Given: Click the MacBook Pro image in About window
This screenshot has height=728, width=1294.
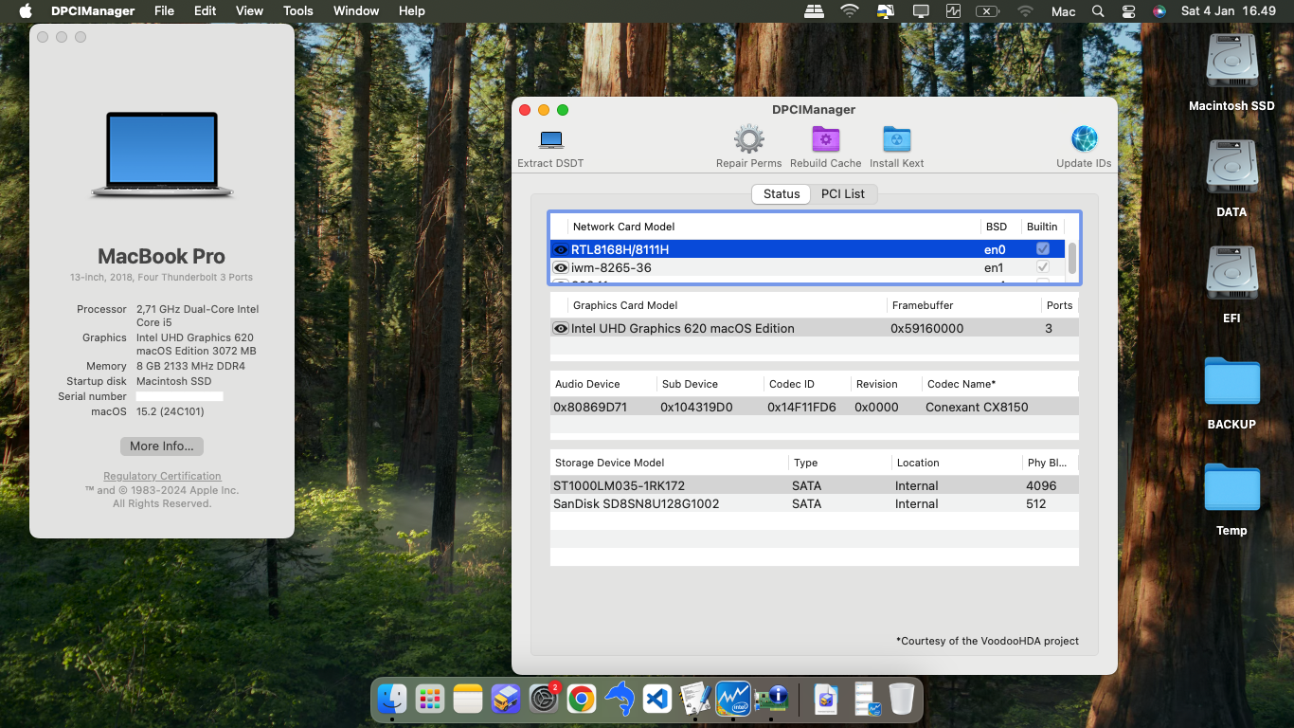Looking at the screenshot, I should [x=162, y=155].
